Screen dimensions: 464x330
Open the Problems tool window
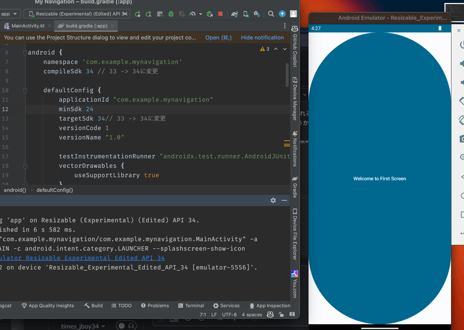[155, 306]
